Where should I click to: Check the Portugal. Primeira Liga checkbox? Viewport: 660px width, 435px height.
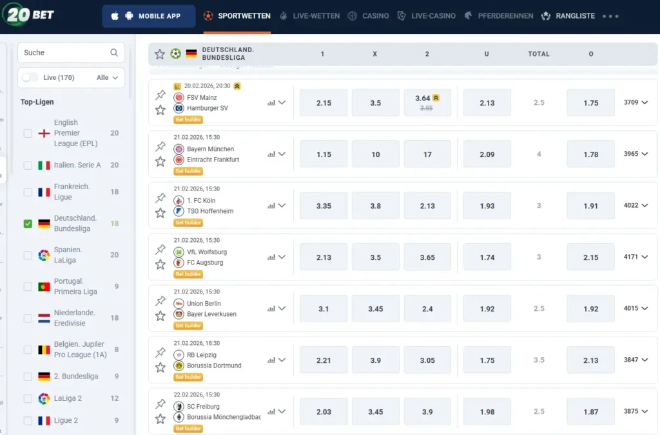[x=28, y=286]
